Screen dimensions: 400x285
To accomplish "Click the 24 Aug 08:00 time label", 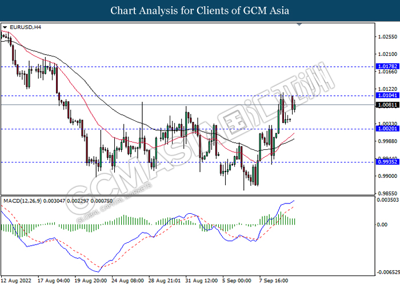I will [128, 280].
